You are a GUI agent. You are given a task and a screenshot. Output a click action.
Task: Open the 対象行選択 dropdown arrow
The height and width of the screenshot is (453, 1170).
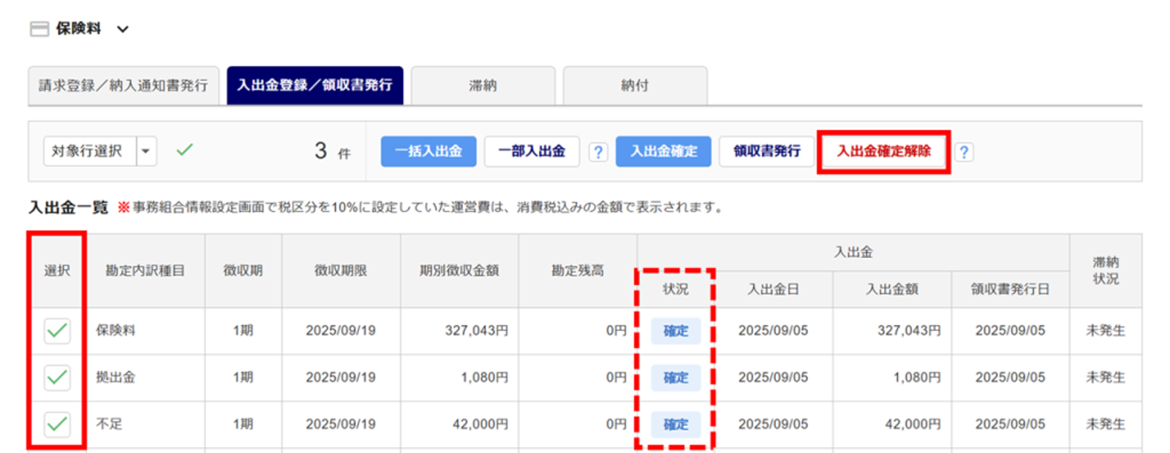point(146,151)
